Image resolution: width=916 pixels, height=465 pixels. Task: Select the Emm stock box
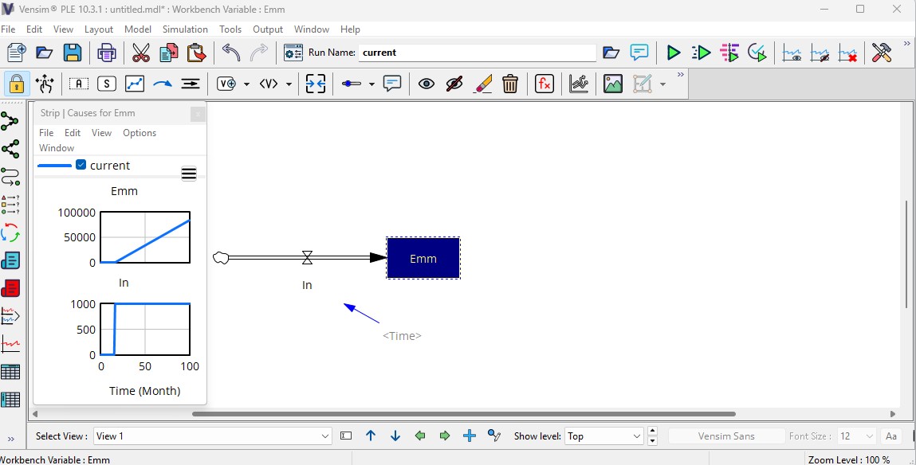pos(423,258)
